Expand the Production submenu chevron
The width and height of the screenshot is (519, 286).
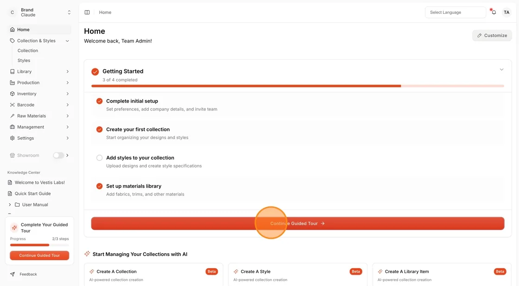(68, 82)
